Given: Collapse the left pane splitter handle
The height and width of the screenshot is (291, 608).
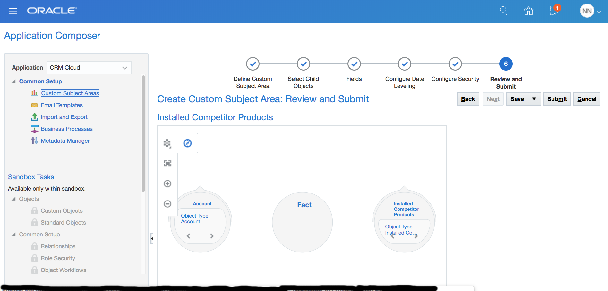Looking at the screenshot, I should [x=152, y=238].
